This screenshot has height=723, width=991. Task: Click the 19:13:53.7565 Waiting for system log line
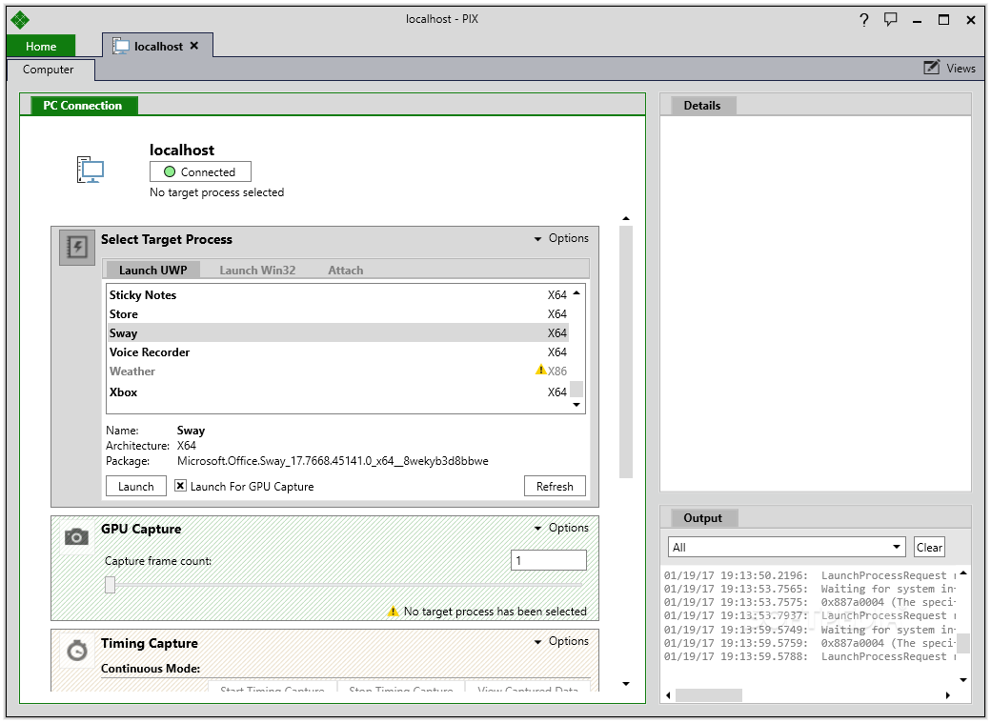click(x=810, y=589)
